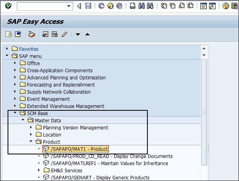The width and height of the screenshot is (239, 181).
Task: Open Find with the binoculars icon
Action: click(x=141, y=6)
